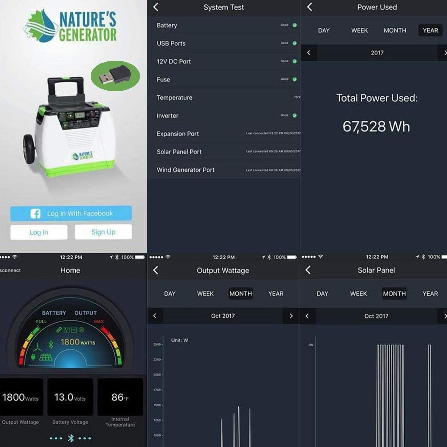
Task: Click the Facebook logo icon
Action: (35, 213)
